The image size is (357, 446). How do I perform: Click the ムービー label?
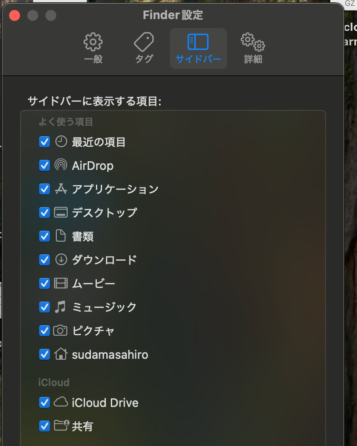pos(94,283)
